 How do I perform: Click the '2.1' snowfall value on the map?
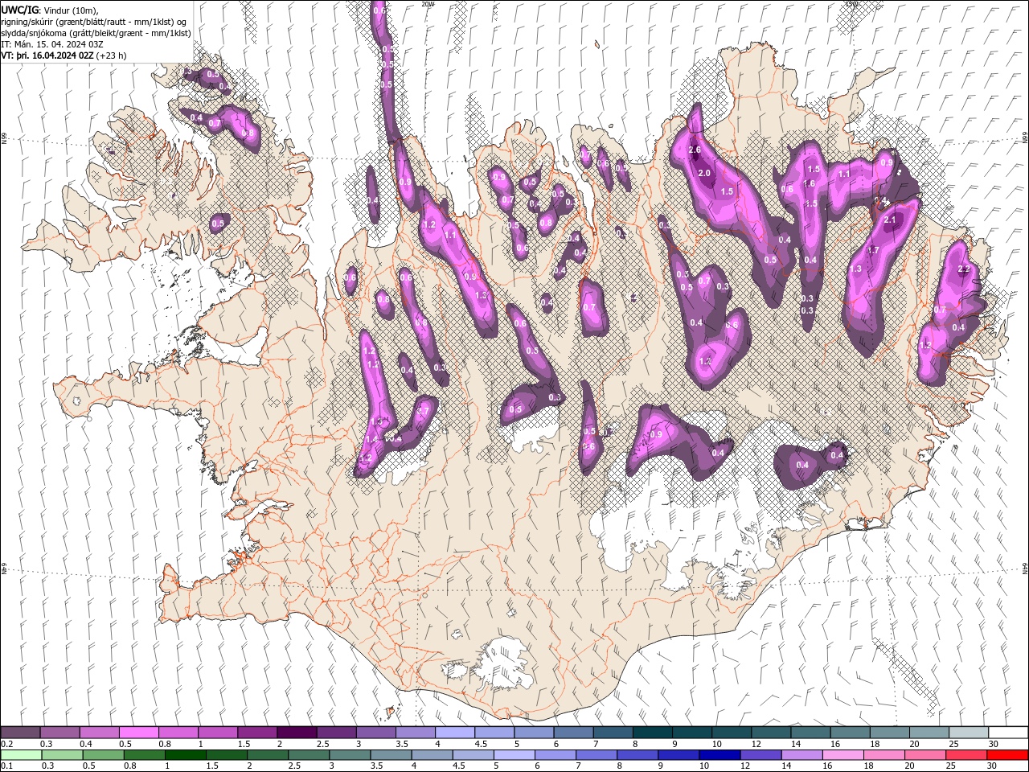(x=890, y=220)
